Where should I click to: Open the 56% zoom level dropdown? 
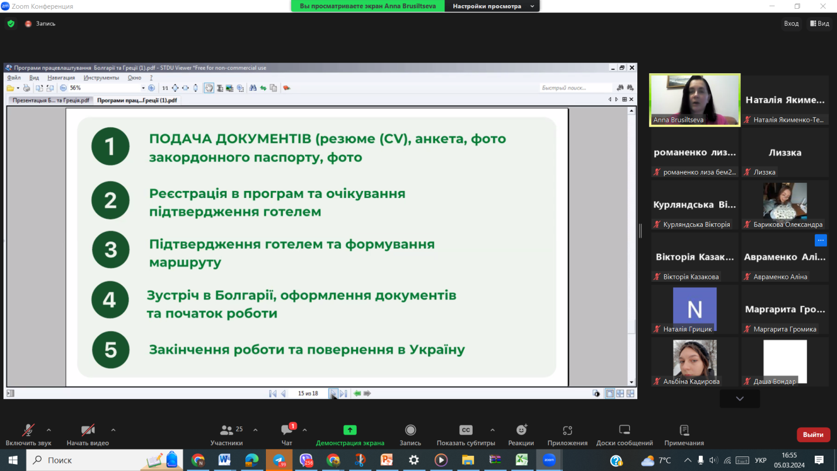coord(143,88)
